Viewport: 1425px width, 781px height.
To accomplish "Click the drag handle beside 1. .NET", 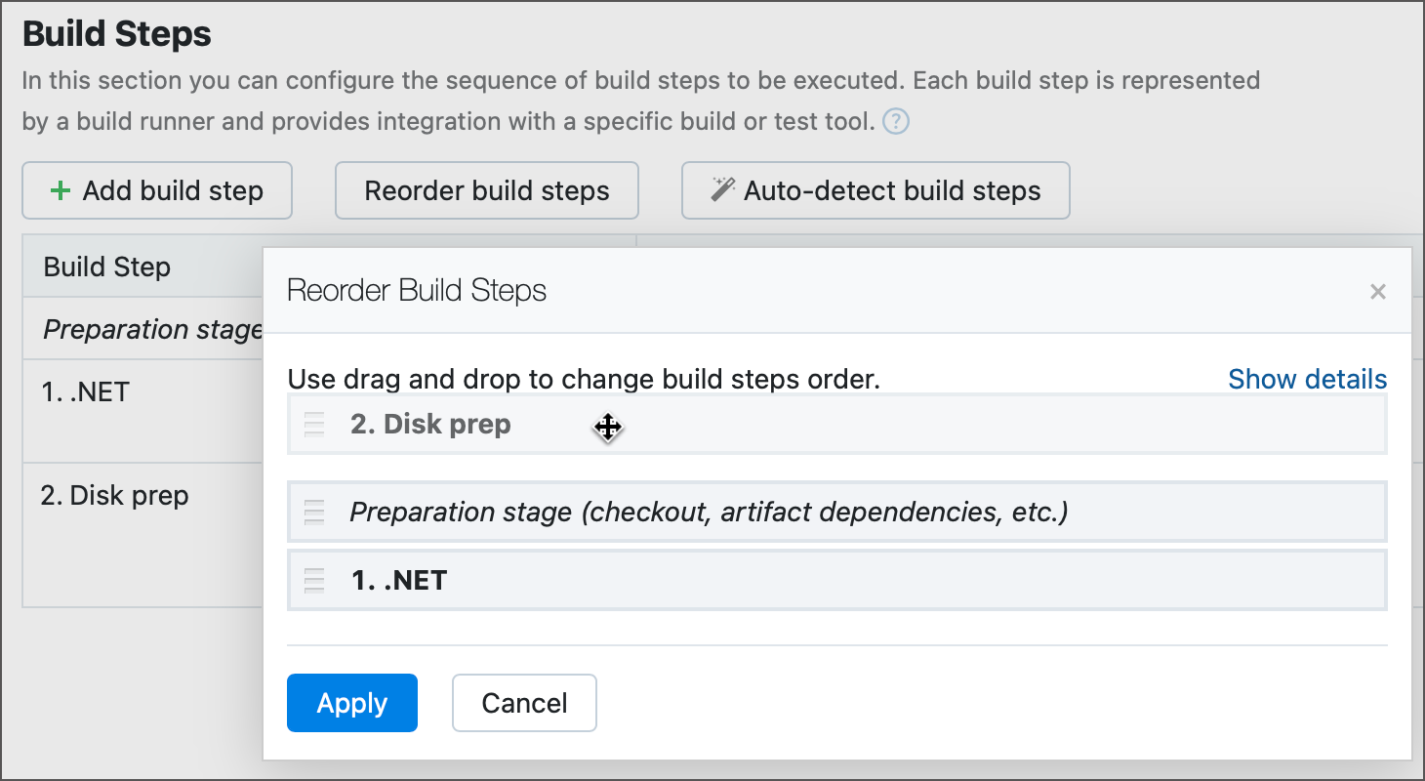I will (312, 580).
